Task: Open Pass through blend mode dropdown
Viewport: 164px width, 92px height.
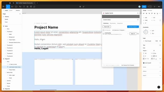Action: pos(149,41)
